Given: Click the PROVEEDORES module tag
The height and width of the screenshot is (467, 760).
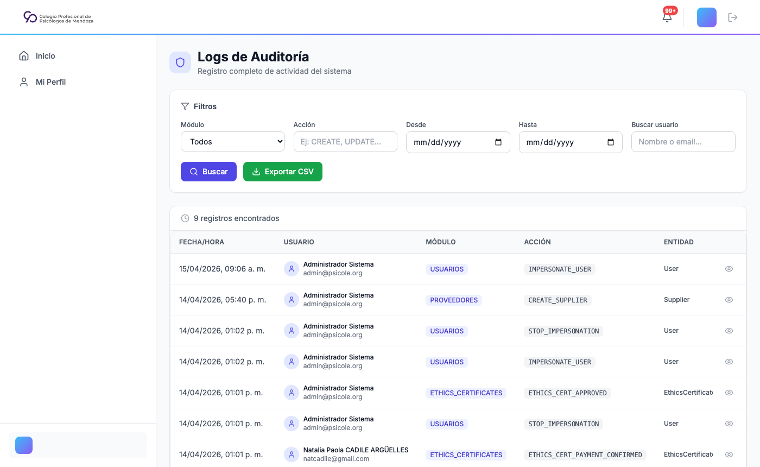Looking at the screenshot, I should [454, 300].
